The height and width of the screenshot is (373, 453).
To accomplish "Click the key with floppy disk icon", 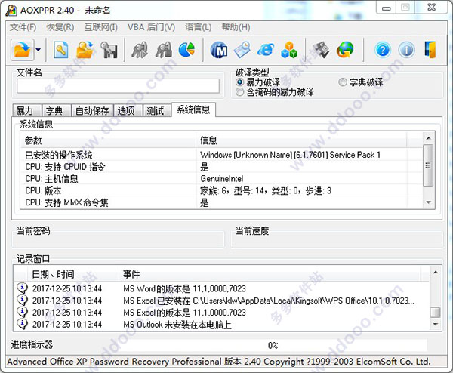I will pos(109,50).
